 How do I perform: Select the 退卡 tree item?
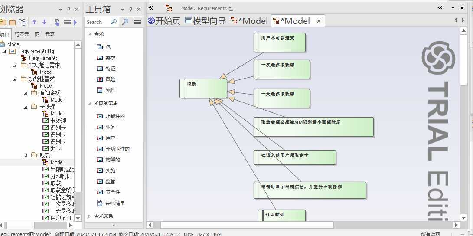pyautogui.click(x=52, y=148)
